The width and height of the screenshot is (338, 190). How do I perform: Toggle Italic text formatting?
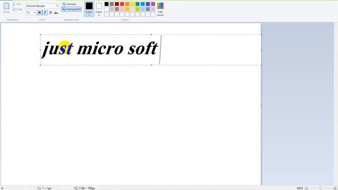45,13
